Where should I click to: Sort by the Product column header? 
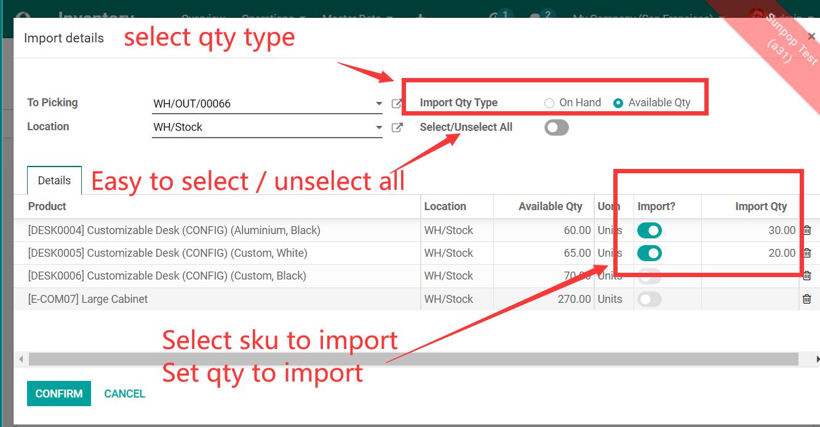tap(47, 206)
